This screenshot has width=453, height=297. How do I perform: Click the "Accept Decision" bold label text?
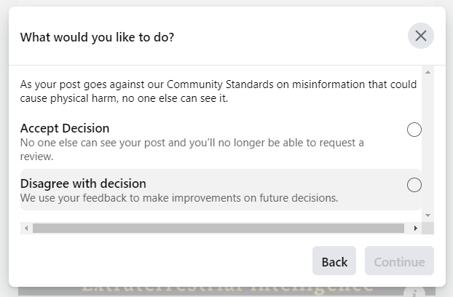[x=65, y=129]
